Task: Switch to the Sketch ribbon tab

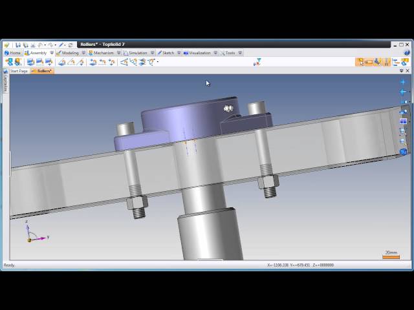Action: coord(168,53)
